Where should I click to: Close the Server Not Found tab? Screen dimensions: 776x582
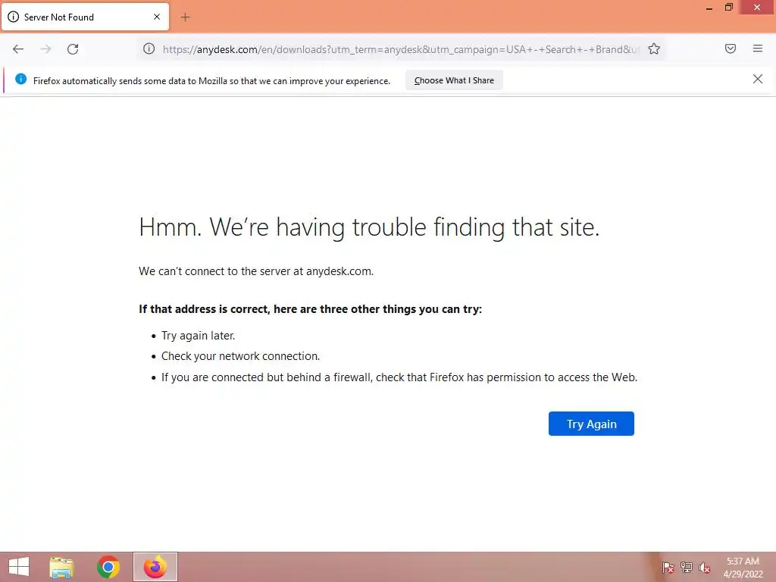(157, 17)
